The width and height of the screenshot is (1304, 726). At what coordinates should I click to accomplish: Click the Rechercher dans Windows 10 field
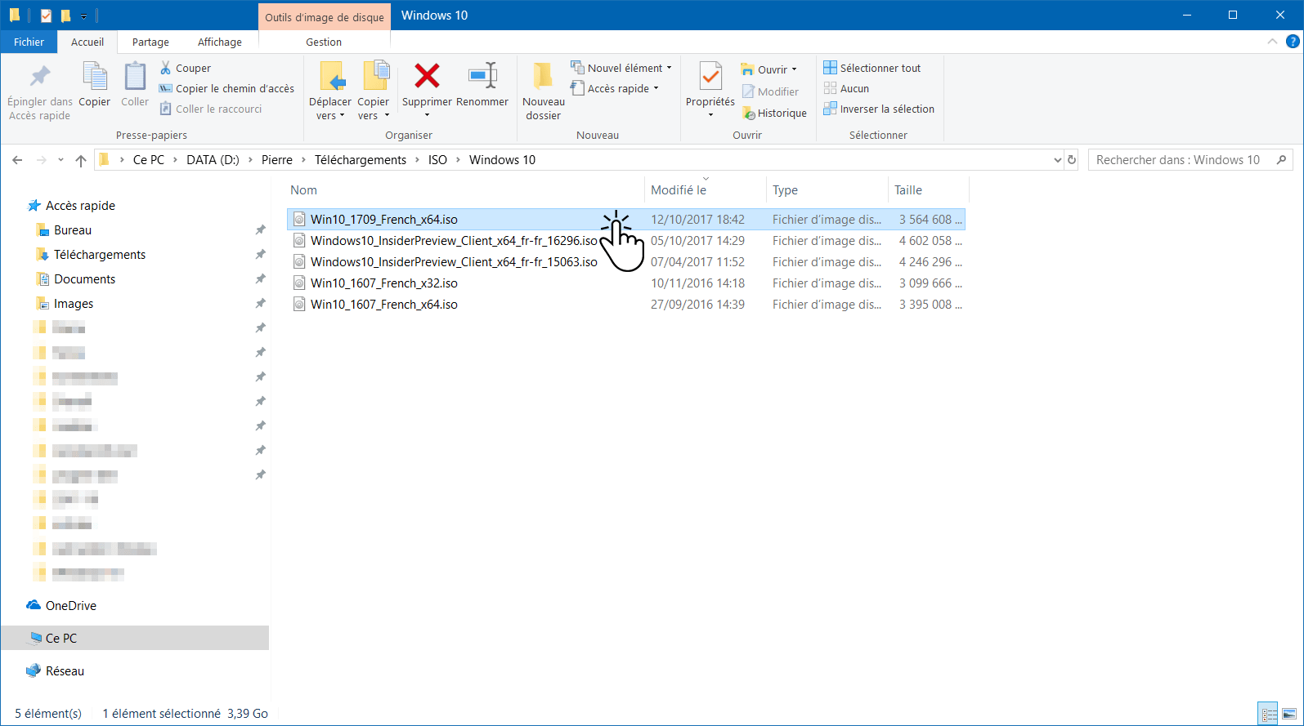[x=1190, y=160]
